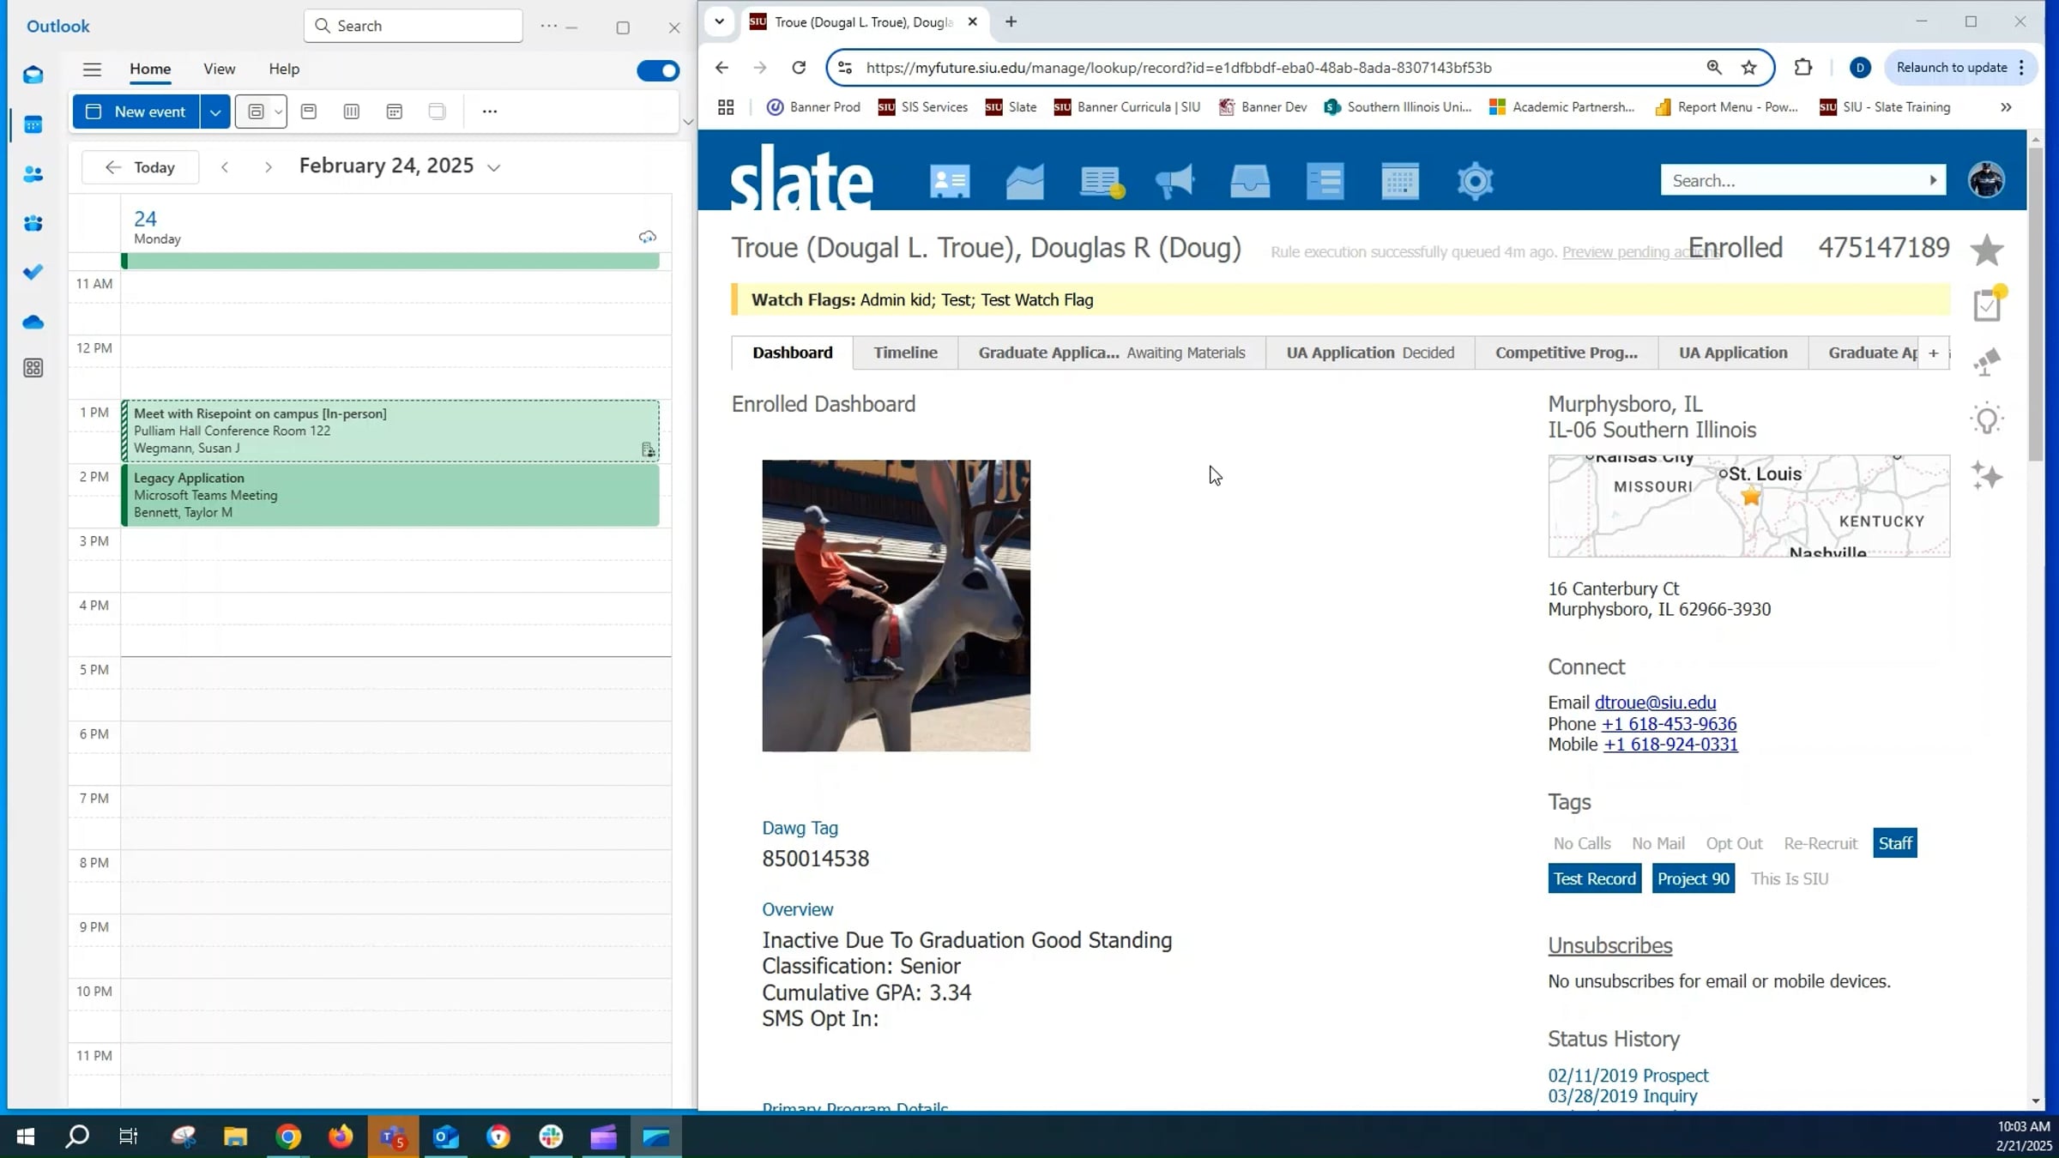Click the Slate page vertical scrollbar

pyautogui.click(x=2035, y=305)
